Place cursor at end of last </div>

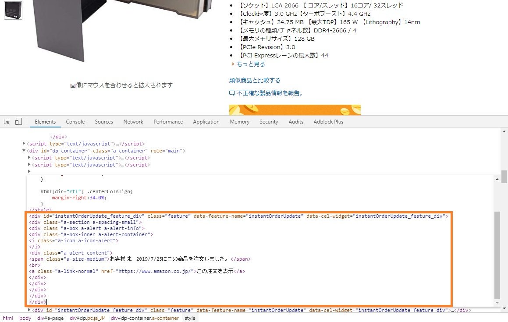click(x=46, y=302)
